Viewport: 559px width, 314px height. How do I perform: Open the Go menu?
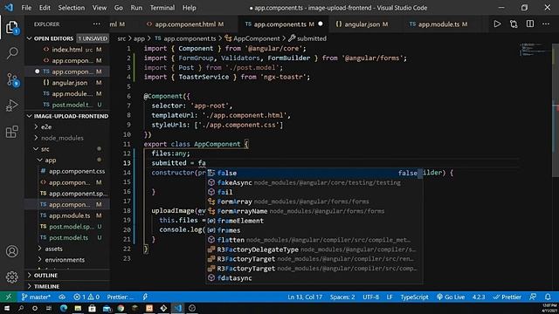(119, 8)
